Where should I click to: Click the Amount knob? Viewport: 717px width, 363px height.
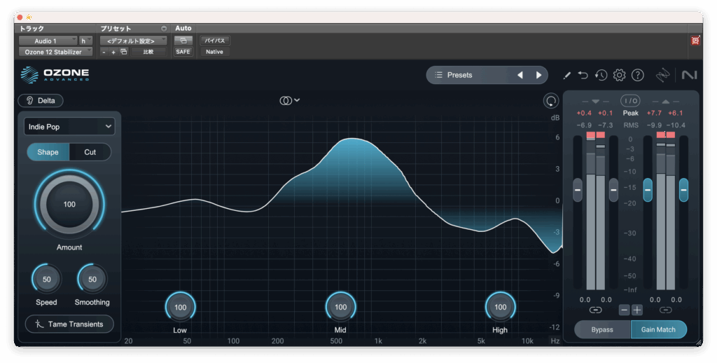coord(69,205)
